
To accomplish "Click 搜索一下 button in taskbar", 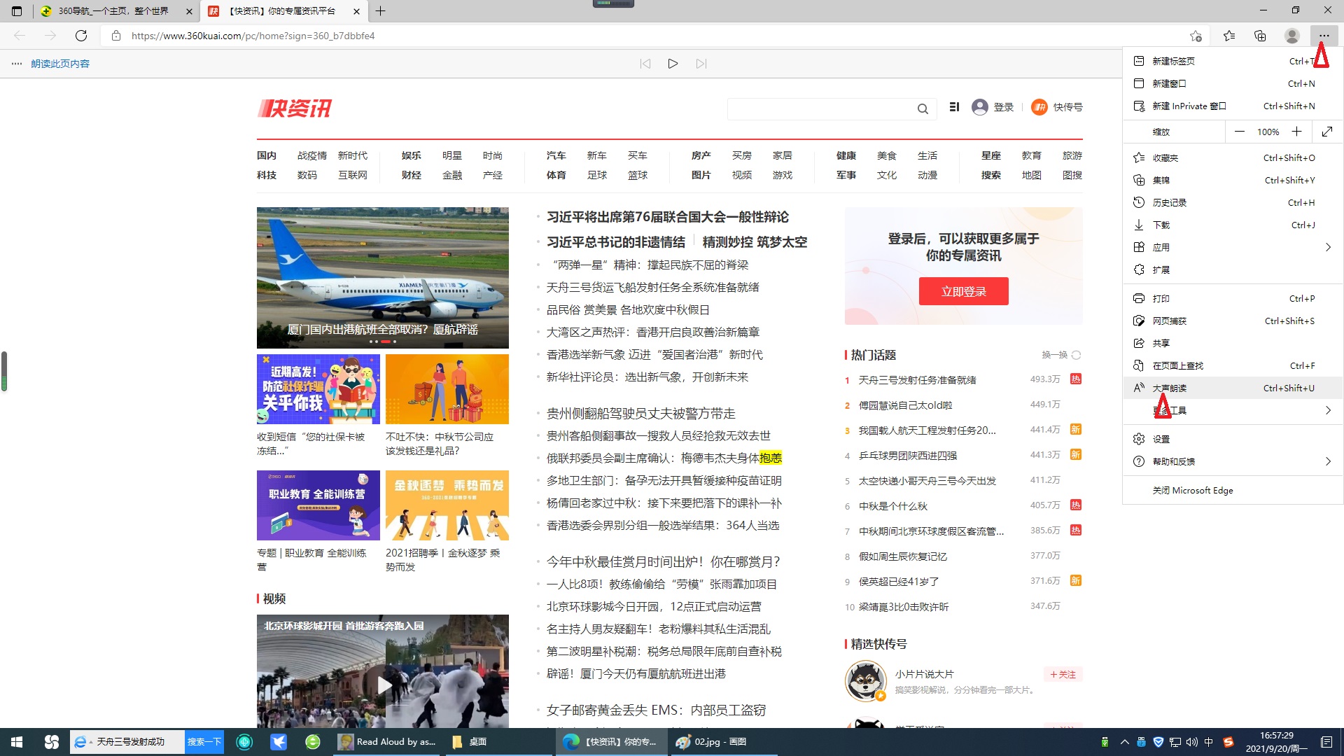I will pyautogui.click(x=204, y=742).
